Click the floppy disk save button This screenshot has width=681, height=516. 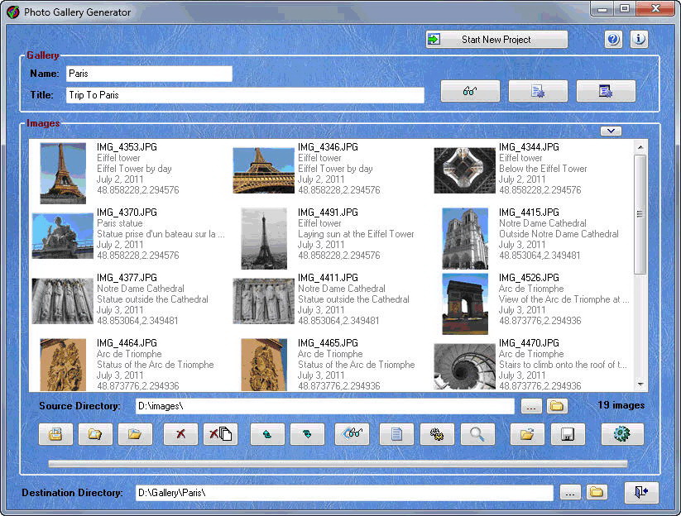[x=568, y=434]
